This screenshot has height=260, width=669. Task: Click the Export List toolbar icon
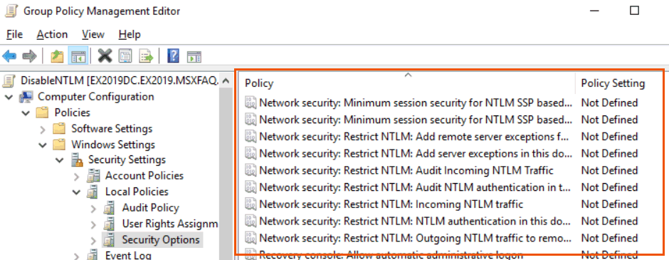146,56
